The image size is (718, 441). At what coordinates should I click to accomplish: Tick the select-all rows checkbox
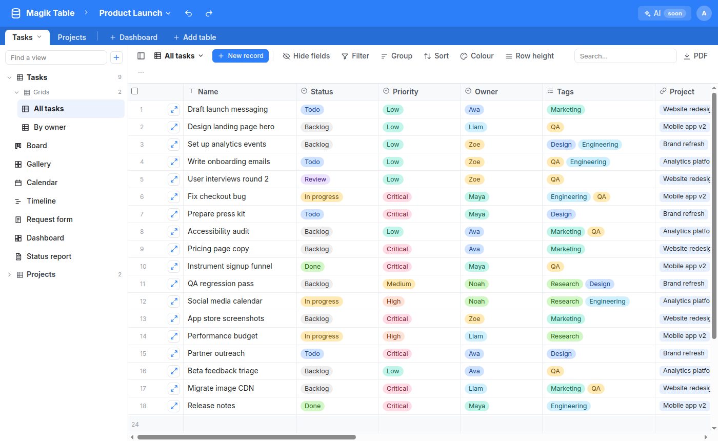[135, 91]
